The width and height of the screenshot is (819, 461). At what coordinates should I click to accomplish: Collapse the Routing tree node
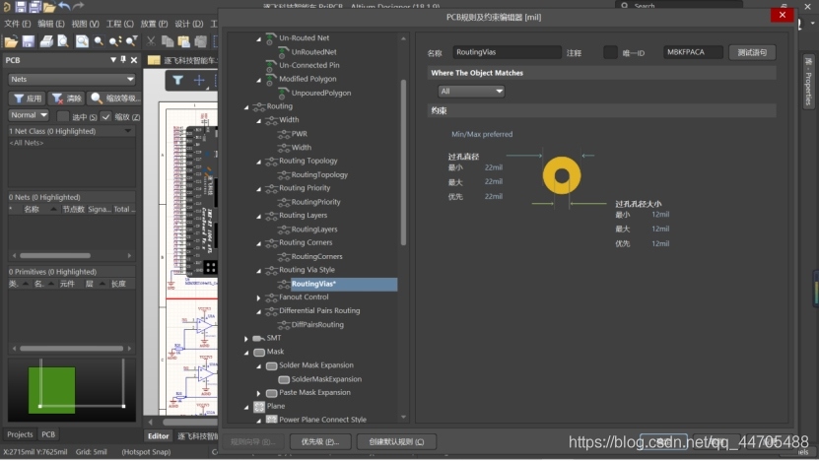[246, 106]
